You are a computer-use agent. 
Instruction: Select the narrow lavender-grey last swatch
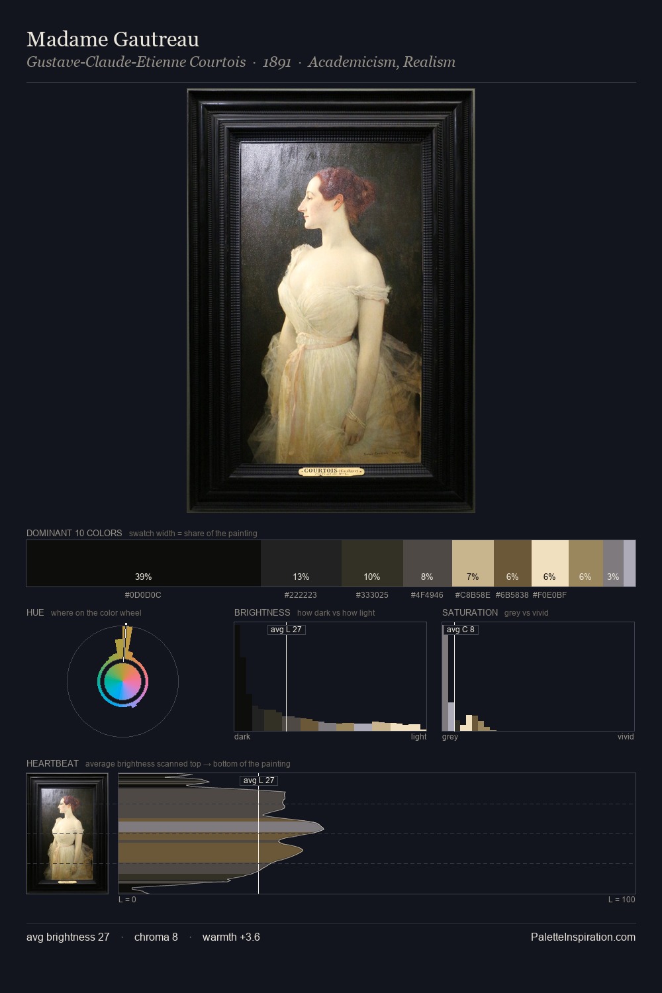pos(630,563)
